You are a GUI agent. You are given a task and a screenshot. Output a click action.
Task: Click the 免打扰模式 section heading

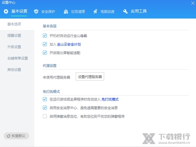(x=51, y=92)
